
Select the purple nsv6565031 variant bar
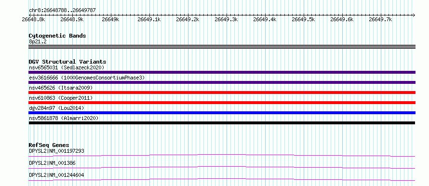coord(222,72)
